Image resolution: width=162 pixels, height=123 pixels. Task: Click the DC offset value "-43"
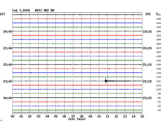[159, 106]
